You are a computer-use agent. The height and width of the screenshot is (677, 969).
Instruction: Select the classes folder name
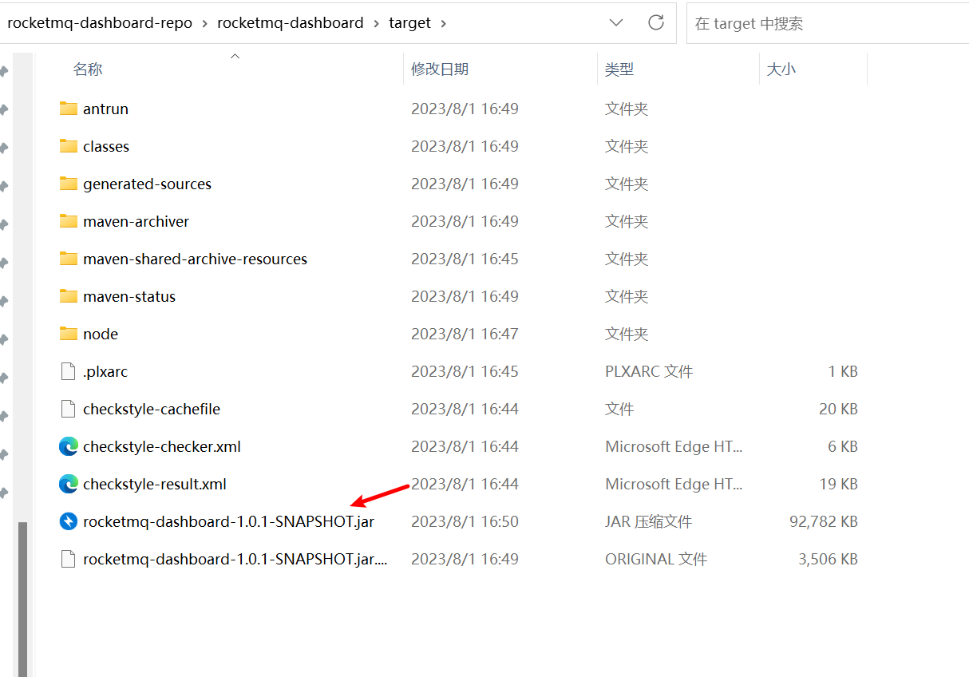tap(106, 146)
